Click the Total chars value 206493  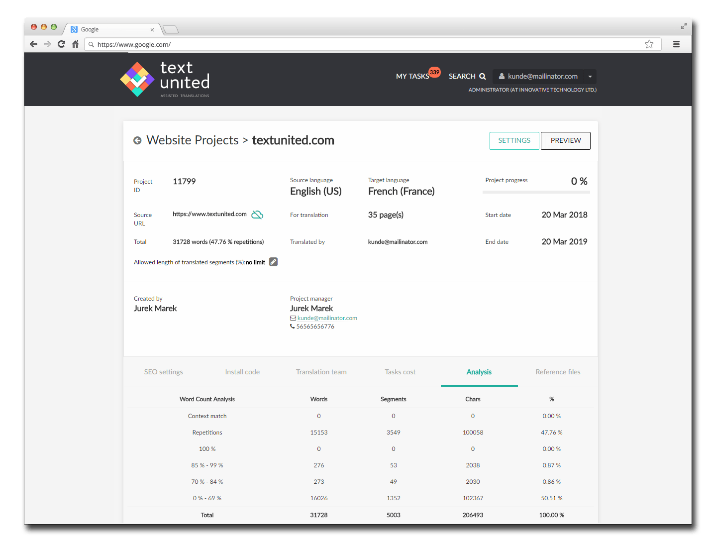click(473, 515)
